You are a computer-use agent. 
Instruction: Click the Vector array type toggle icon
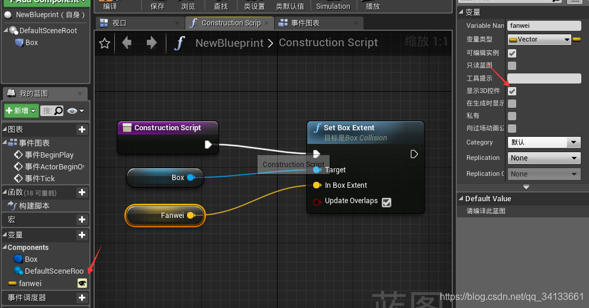577,39
